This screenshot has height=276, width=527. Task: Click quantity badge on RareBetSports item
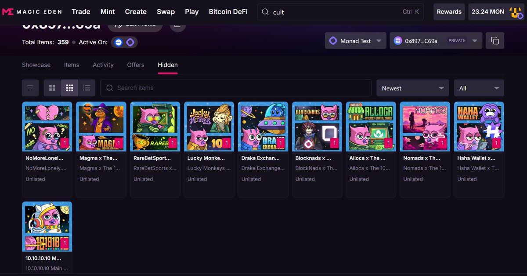172,143
